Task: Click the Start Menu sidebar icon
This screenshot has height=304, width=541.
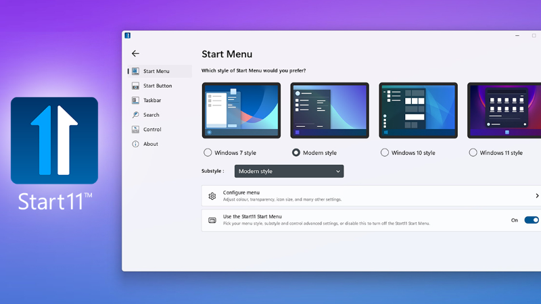Action: click(x=135, y=71)
